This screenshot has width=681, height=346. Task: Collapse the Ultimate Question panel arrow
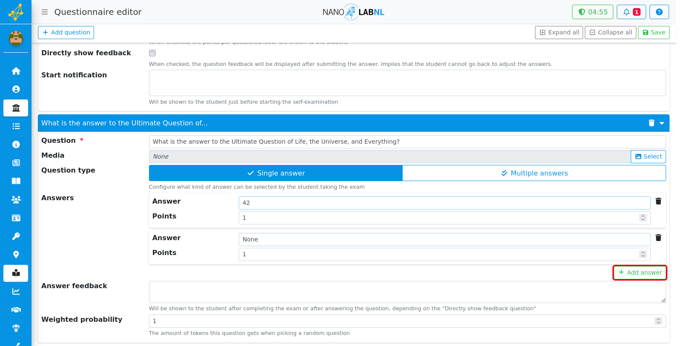(x=662, y=123)
